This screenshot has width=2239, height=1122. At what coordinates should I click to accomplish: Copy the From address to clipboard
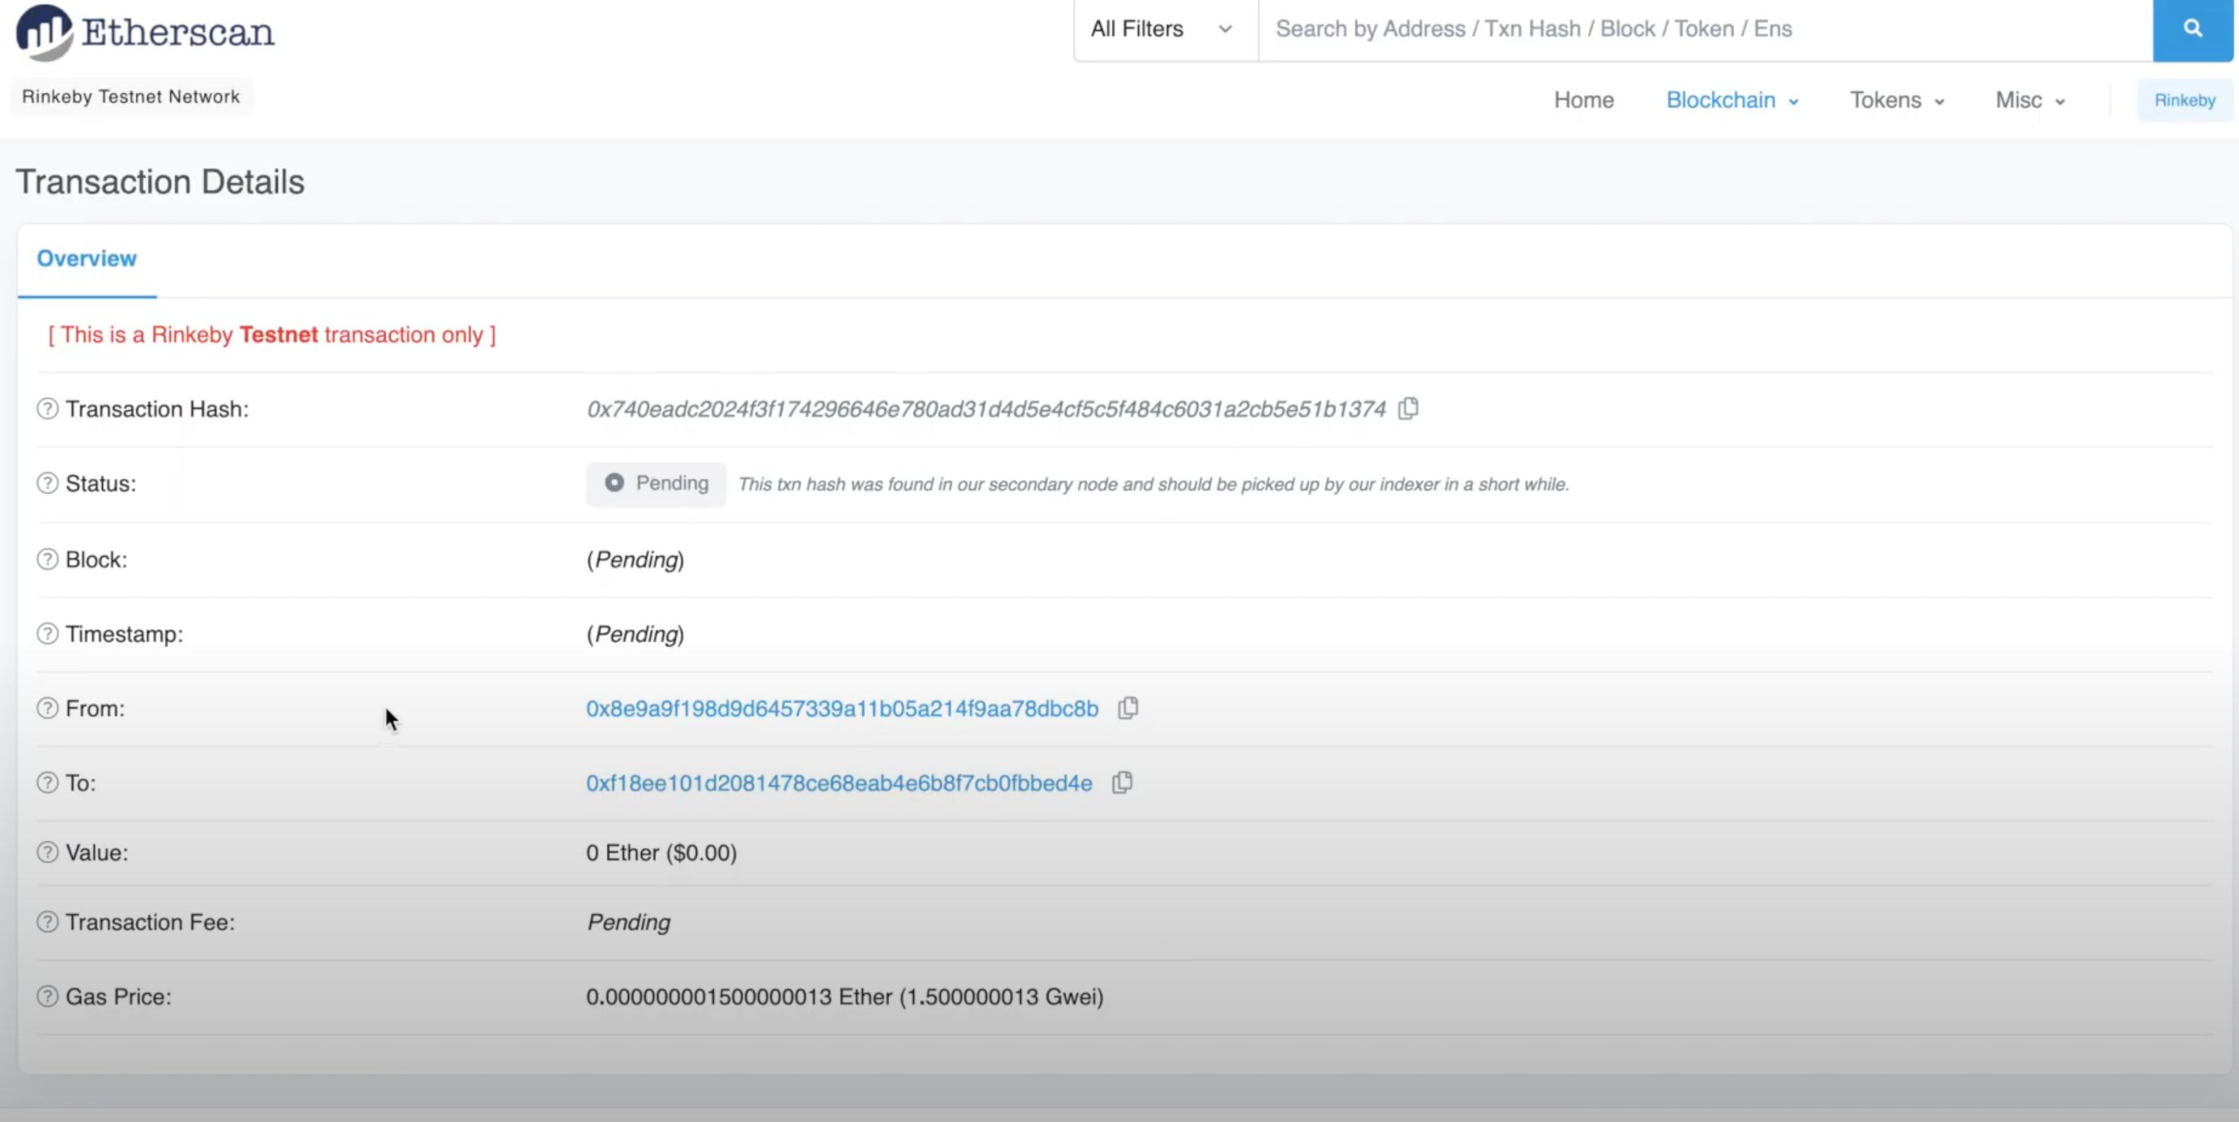[x=1128, y=708]
